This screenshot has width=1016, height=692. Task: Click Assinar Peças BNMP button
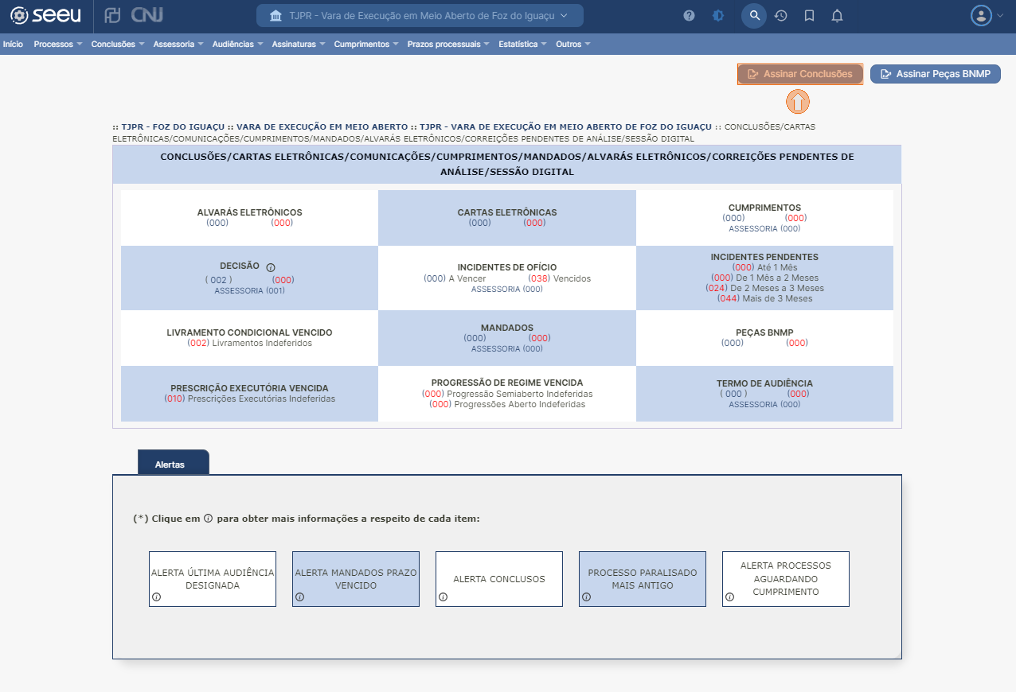(x=935, y=74)
